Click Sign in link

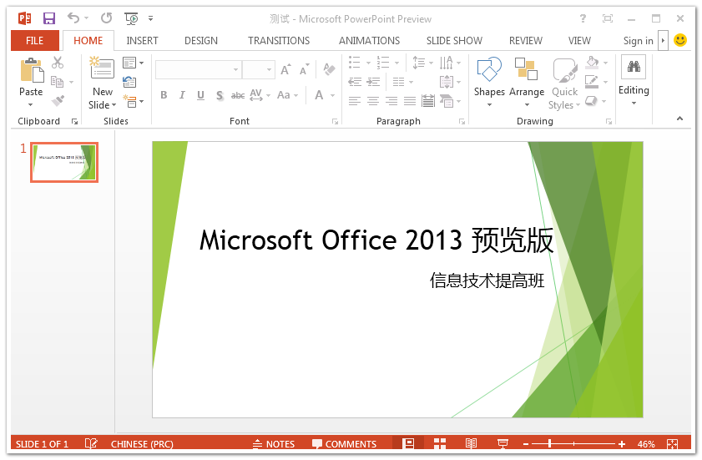tap(638, 41)
